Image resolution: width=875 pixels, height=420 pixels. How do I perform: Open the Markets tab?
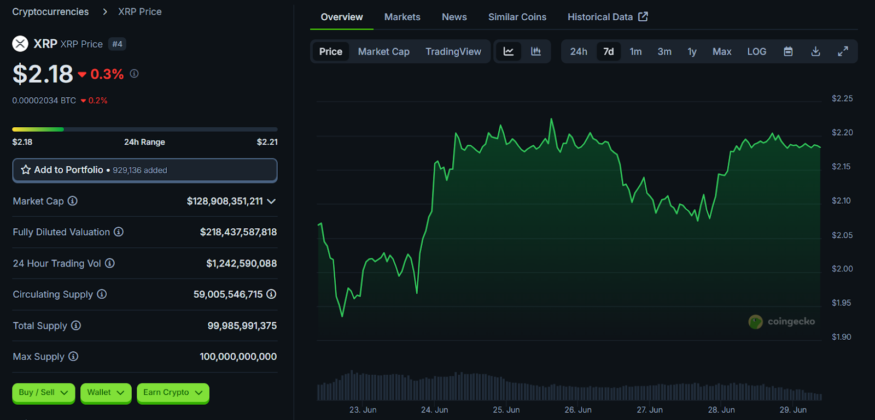(x=402, y=17)
